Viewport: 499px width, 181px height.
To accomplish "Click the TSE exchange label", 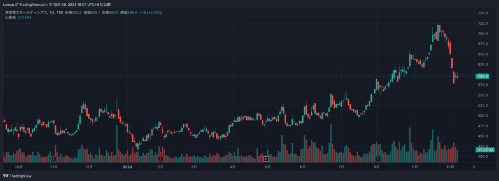I will (x=60, y=13).
